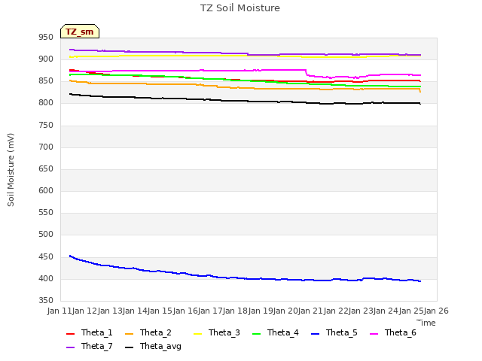Screen dimensions: 482x361
Task: Click the chart title TZ Soil Moisture
Action: point(240,8)
